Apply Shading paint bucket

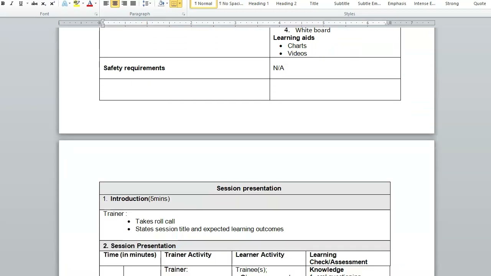pyautogui.click(x=161, y=3)
